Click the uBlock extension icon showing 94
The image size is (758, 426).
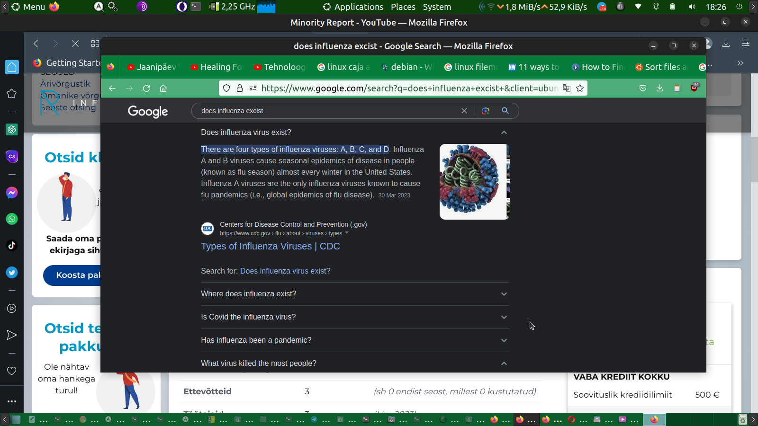[694, 88]
